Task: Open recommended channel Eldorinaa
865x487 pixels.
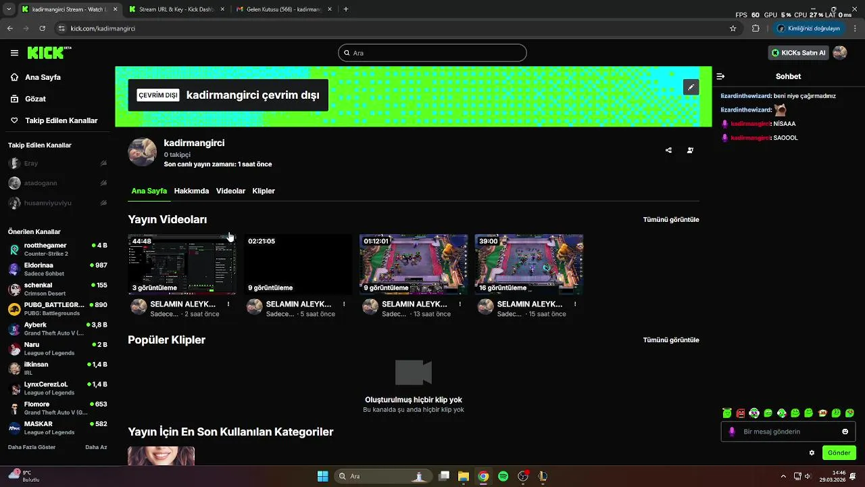Action: point(57,269)
